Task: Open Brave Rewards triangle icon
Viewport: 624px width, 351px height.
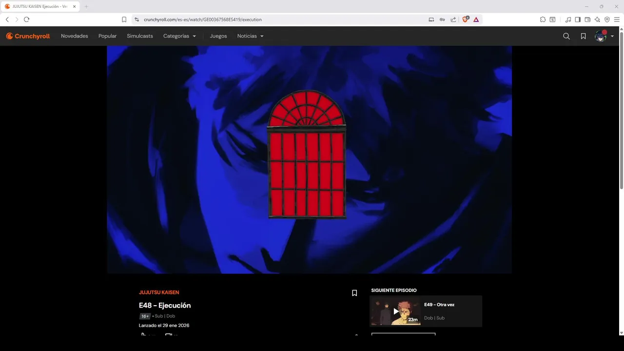Action: [476, 19]
